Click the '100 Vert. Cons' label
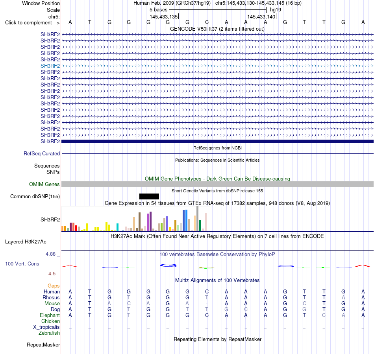 click(22, 264)
